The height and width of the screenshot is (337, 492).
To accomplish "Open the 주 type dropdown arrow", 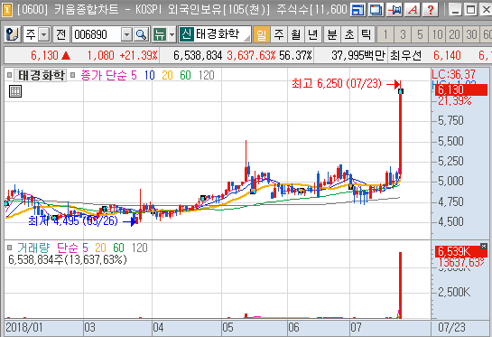I will (44, 34).
